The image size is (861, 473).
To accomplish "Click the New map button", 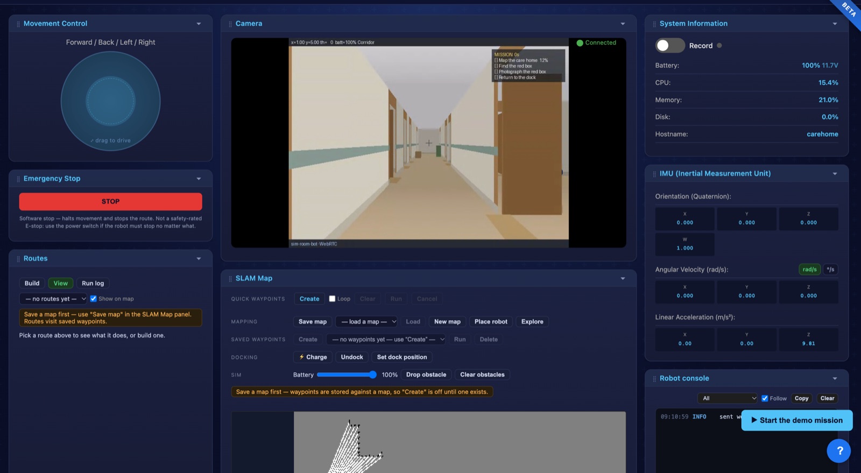I will click(x=447, y=322).
